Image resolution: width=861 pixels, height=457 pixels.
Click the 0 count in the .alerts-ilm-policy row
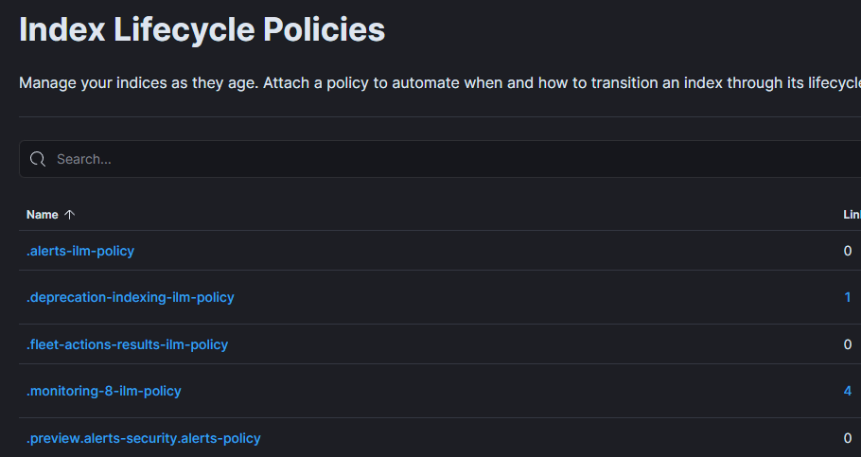(x=848, y=251)
